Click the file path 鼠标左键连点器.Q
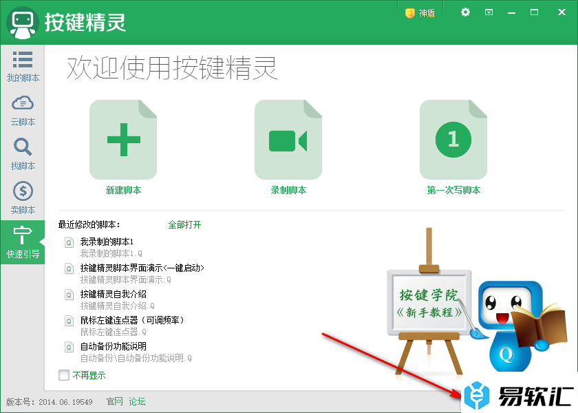Viewport: 578px width, 413px height. [114, 332]
